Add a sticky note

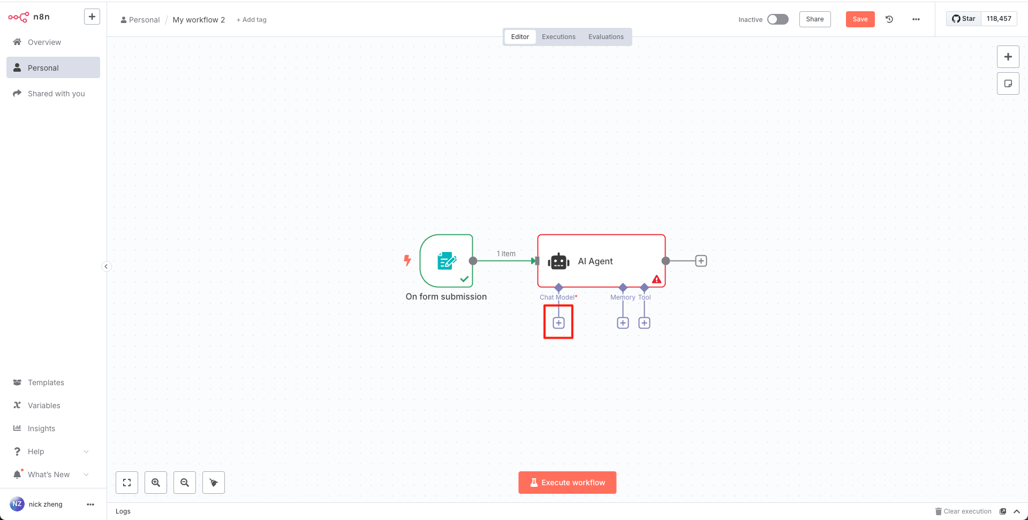click(1008, 83)
